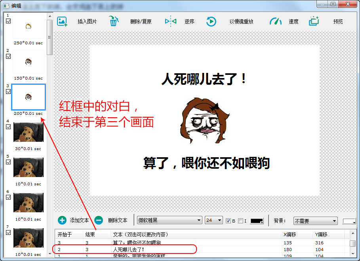Select frame 5 dog thumbnail
This screenshot has height=261, width=360.
click(x=29, y=168)
